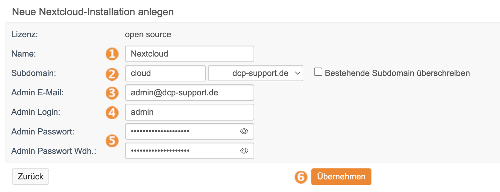Click the orange step 4 marker
Viewport: 500px width, 192px height.
click(112, 112)
